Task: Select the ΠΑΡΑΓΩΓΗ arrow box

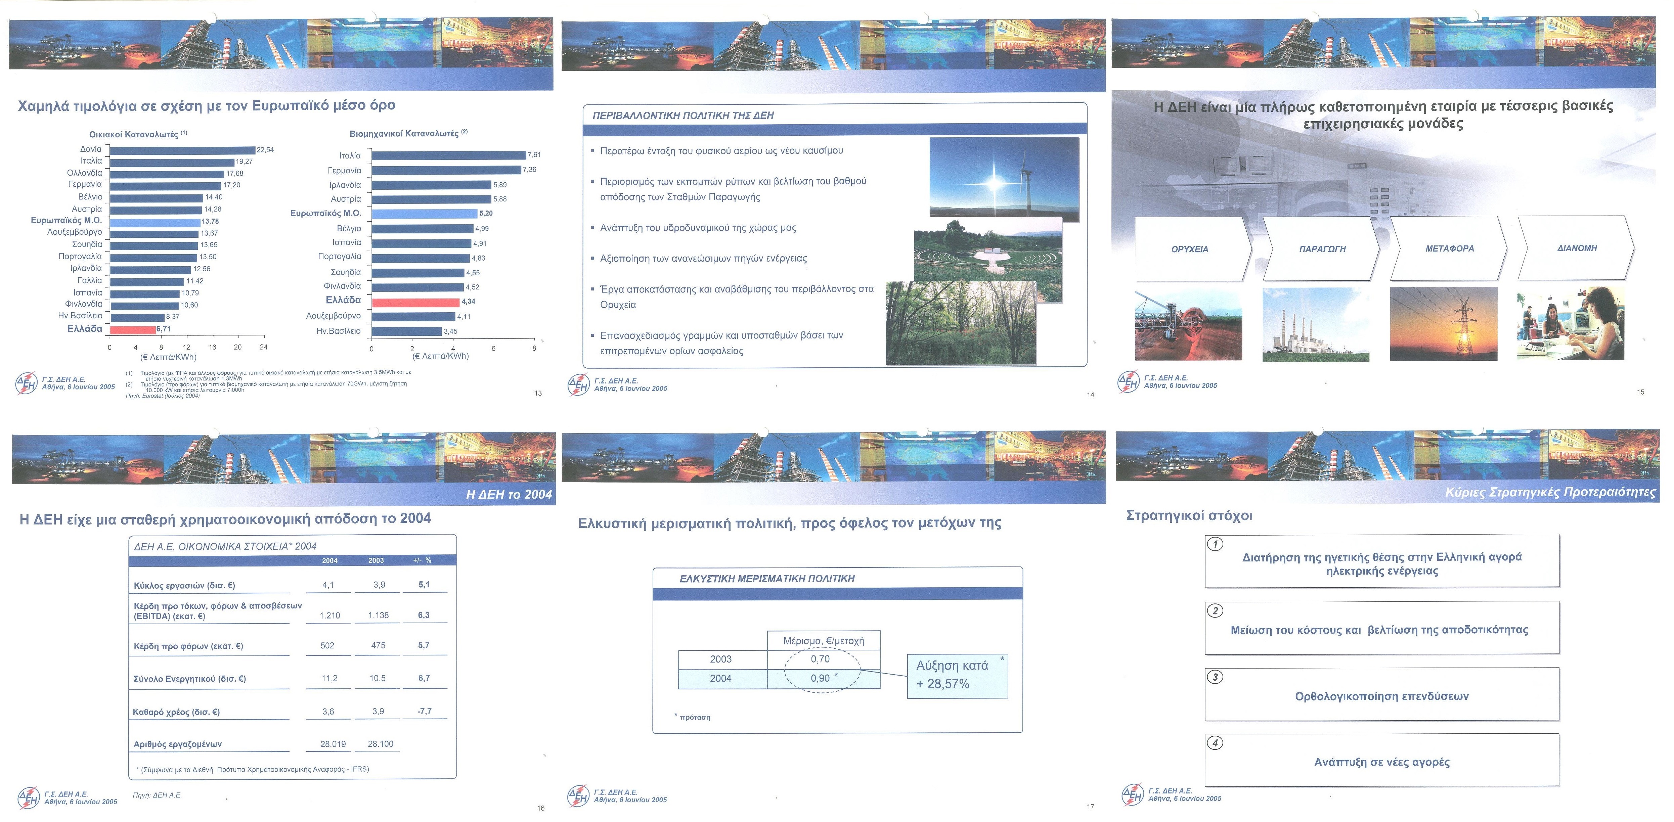Action: [1321, 249]
